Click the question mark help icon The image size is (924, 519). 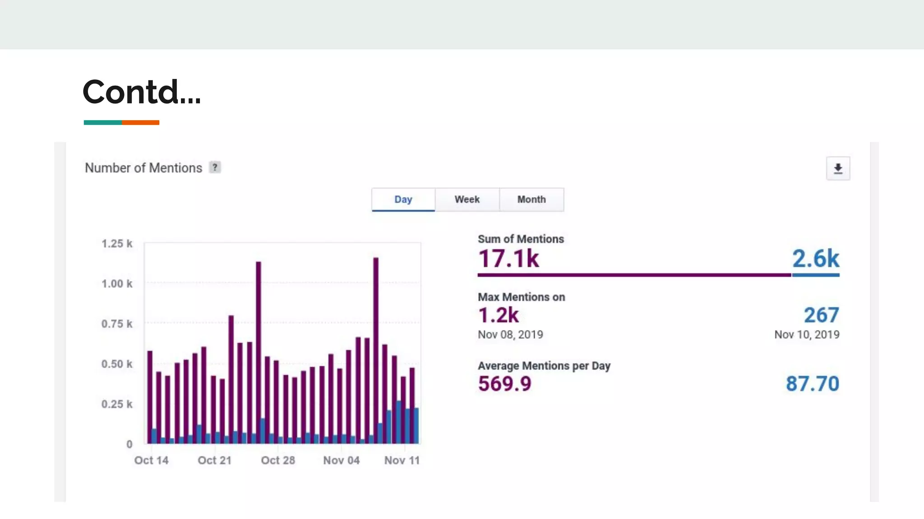pyautogui.click(x=215, y=168)
